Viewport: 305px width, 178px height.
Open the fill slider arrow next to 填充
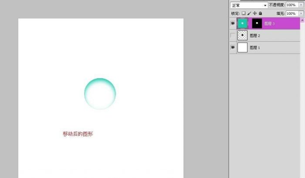click(302, 13)
